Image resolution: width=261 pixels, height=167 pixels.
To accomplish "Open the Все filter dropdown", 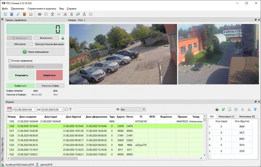I will (133, 109).
